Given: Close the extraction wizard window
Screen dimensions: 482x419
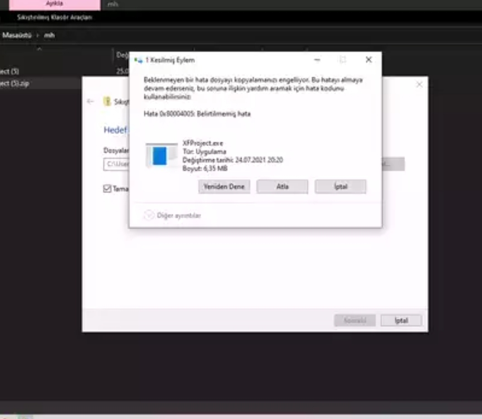Looking at the screenshot, I should pyautogui.click(x=419, y=85).
